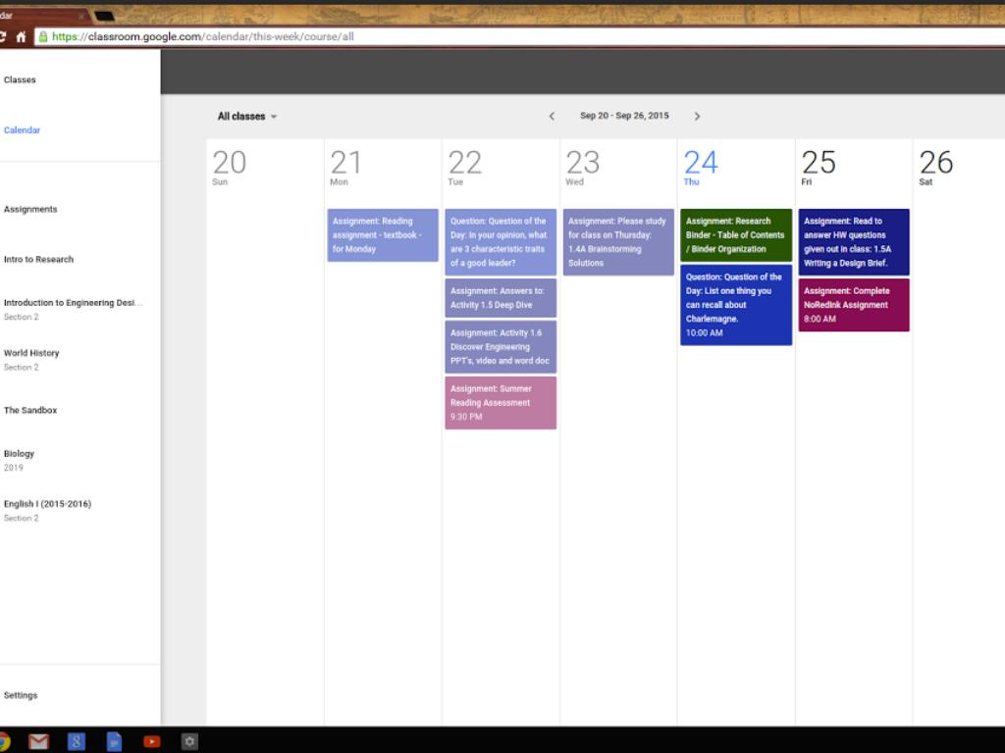Launch YouTube from the taskbar shelf

click(x=152, y=741)
